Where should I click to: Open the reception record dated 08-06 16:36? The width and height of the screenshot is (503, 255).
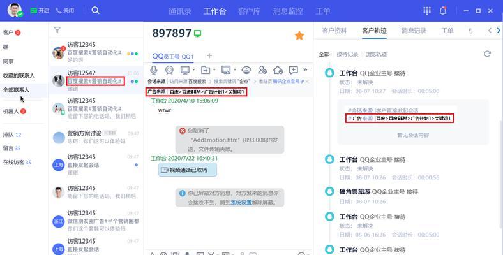tap(389, 226)
